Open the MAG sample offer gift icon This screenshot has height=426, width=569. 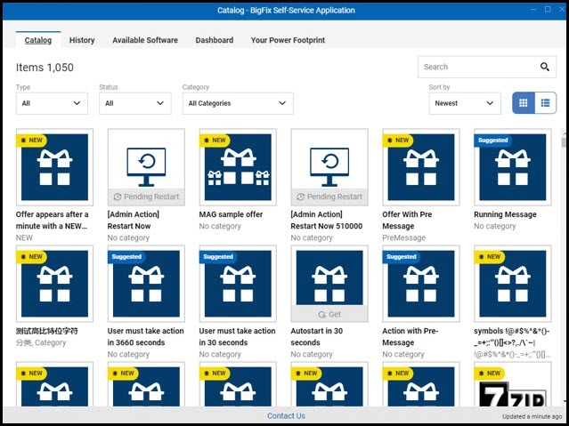tap(238, 167)
